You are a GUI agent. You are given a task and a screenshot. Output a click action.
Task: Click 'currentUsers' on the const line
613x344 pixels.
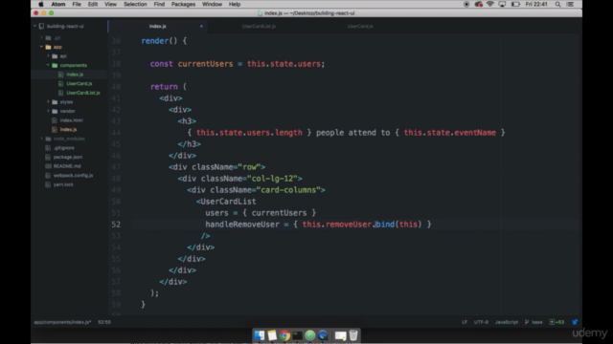click(x=205, y=64)
